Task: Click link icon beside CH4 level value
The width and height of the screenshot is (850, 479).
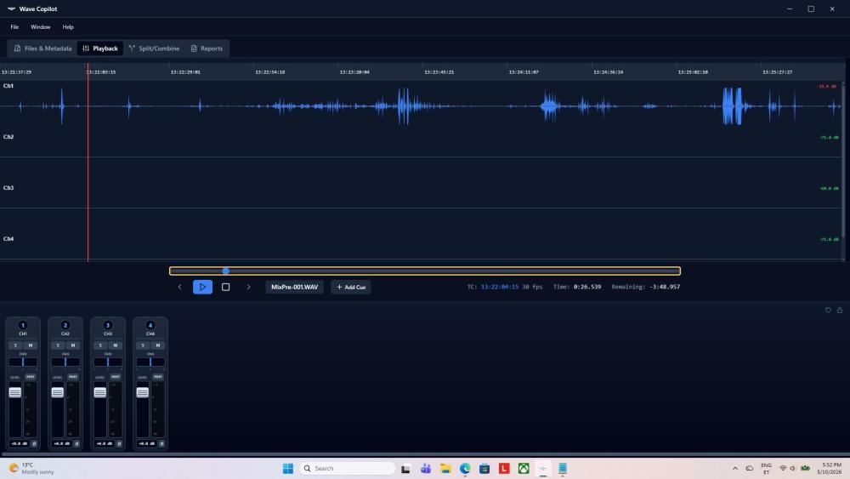Action: tap(161, 444)
